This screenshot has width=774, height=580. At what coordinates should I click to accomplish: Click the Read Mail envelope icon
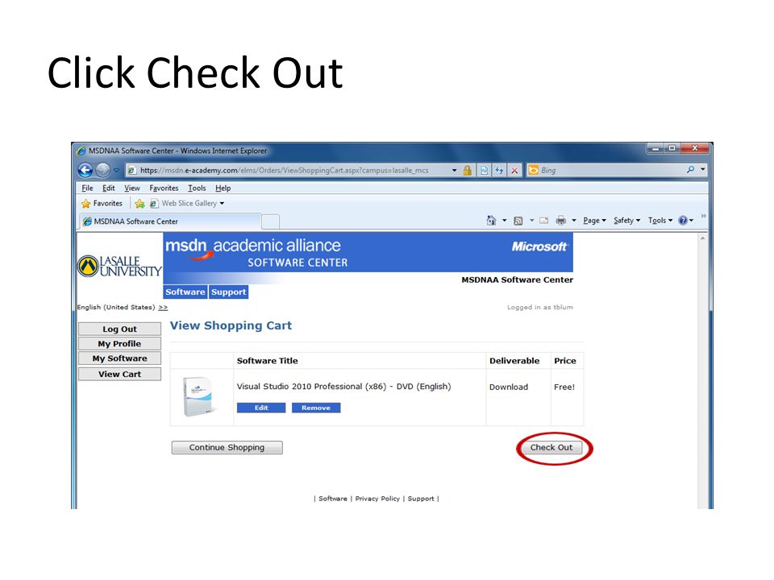[x=544, y=221]
